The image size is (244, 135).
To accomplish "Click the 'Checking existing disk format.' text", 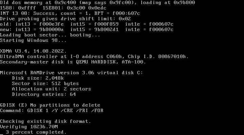I will pyautogui.click(x=45, y=122).
